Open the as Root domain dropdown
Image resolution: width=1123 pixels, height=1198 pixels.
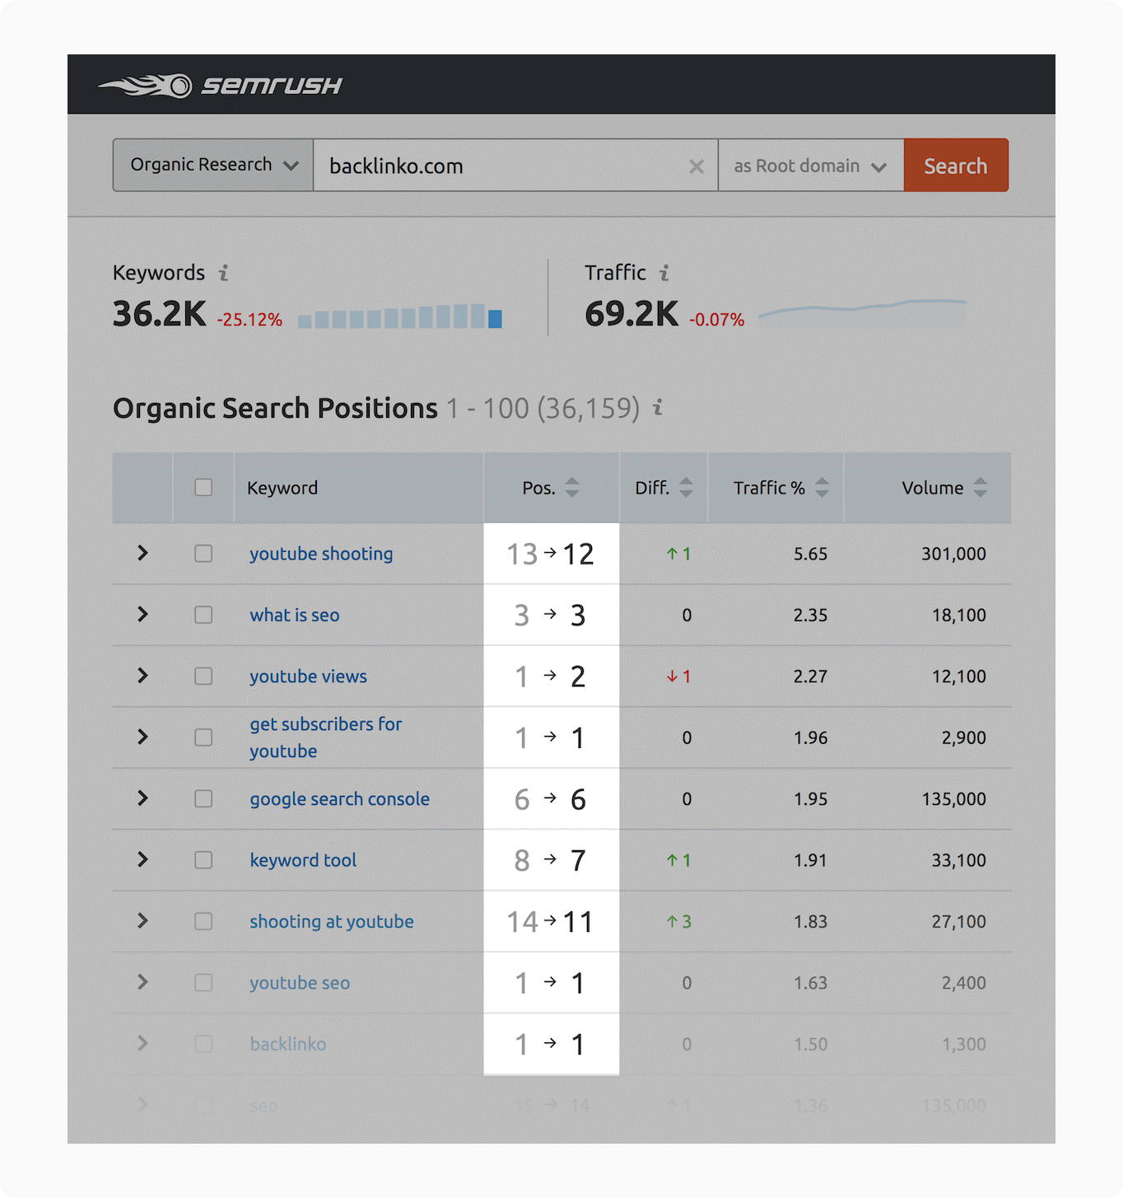click(x=811, y=166)
